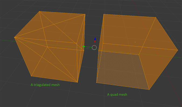Image resolution: width=182 pixels, height=107 pixels.
Task: Click the blue Z-axis manipulator arrow
Action: pyautogui.click(x=95, y=39)
